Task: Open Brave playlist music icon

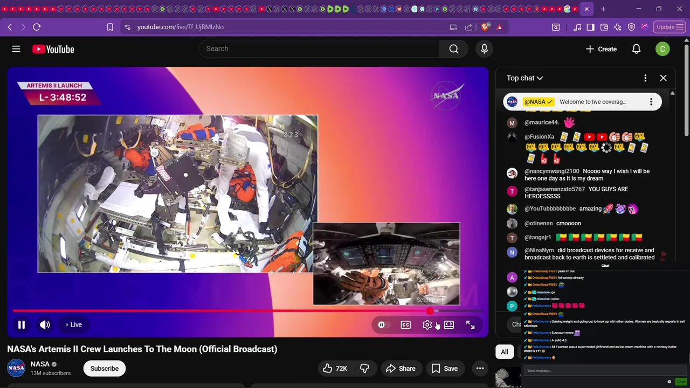Action: click(x=577, y=27)
